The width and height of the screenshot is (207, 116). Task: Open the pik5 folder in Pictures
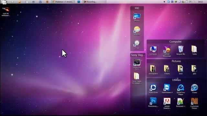coord(194,70)
